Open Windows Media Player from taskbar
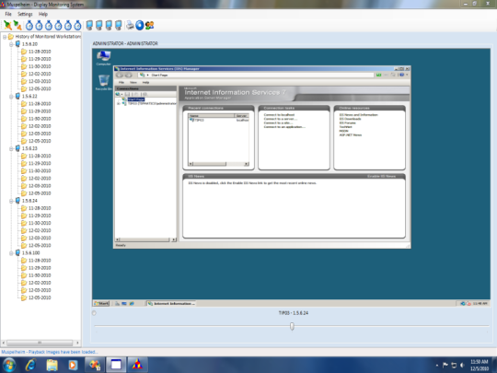Viewport: 497px width, 373px height. (73, 365)
